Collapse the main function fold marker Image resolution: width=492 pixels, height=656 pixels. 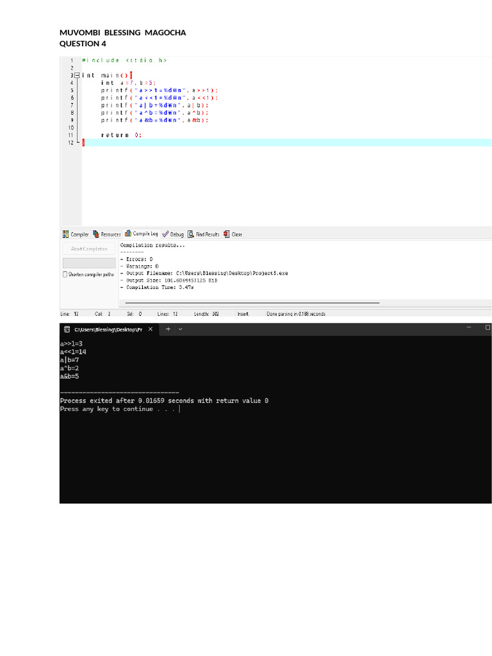tap(77, 76)
